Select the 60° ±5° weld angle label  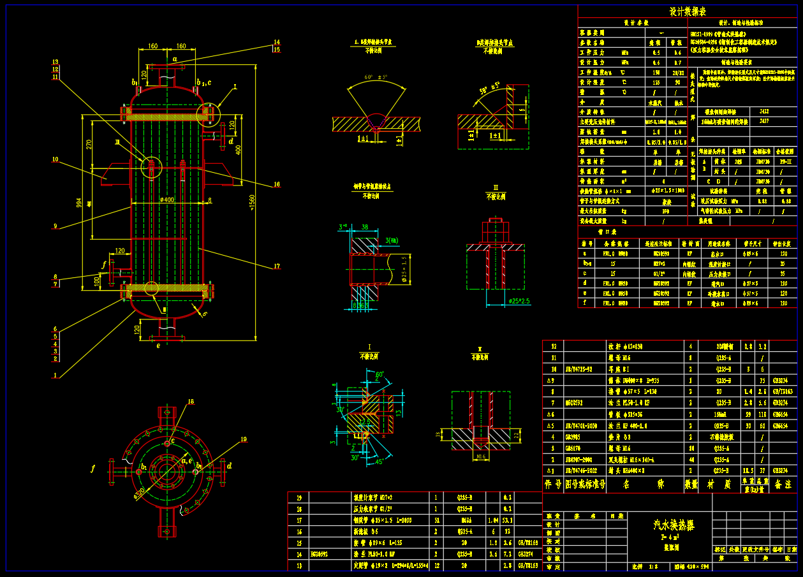(376, 78)
